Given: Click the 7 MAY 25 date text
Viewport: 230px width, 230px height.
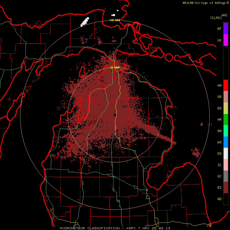Looking at the screenshot, I should [148, 228].
